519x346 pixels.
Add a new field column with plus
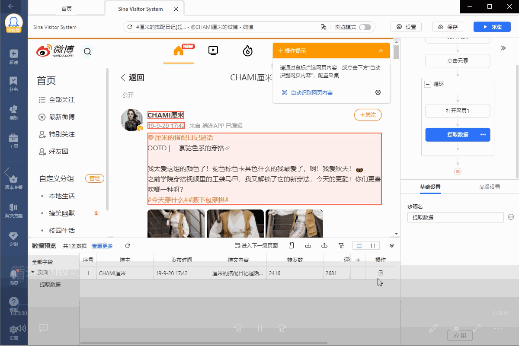[358, 260]
